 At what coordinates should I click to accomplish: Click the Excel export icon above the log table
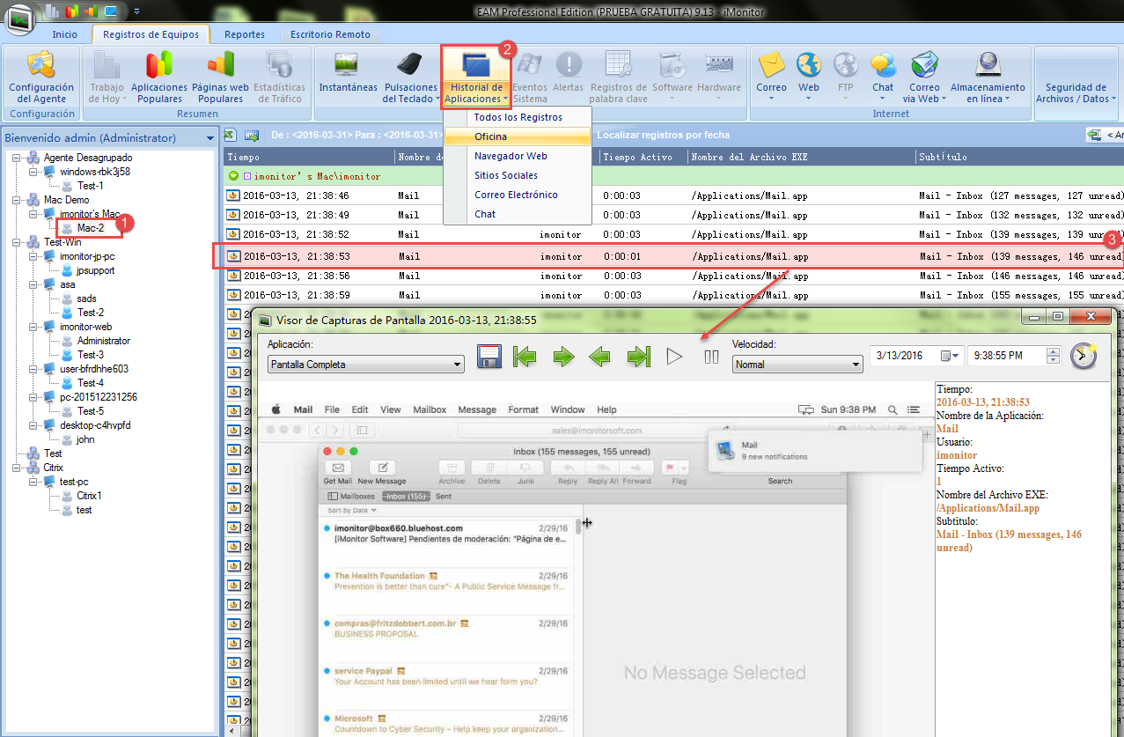pyautogui.click(x=231, y=135)
